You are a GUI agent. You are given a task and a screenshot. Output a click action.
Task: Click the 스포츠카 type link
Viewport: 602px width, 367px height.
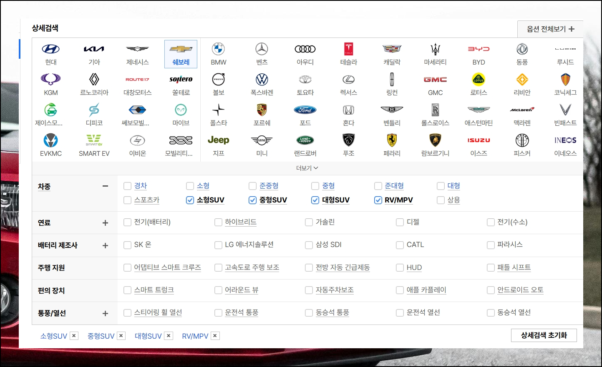coord(147,200)
